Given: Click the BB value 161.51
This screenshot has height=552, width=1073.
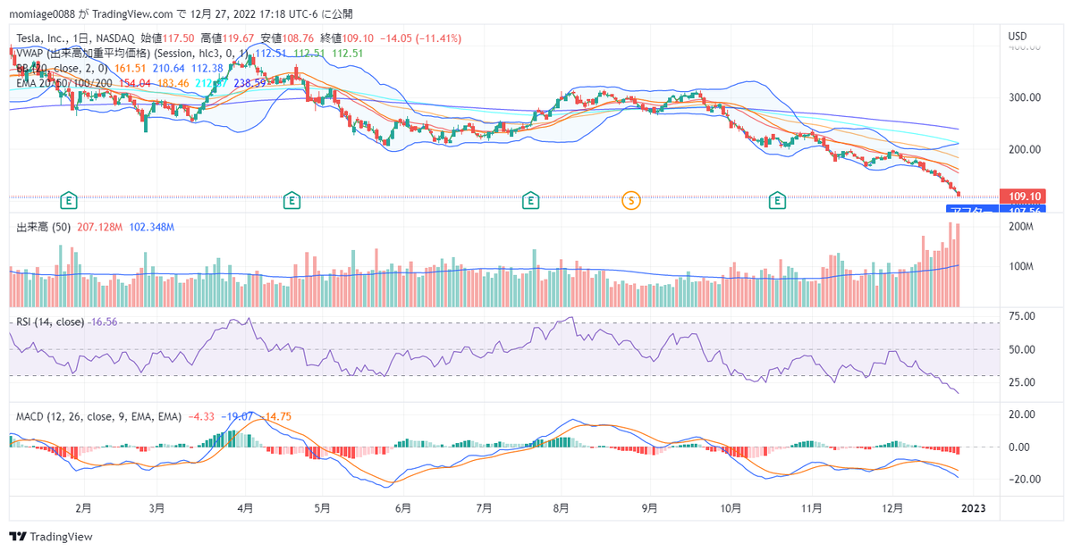Looking at the screenshot, I should (131, 68).
